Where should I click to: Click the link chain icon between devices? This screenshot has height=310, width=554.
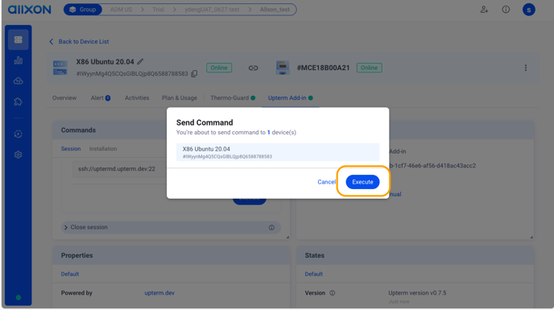click(x=253, y=68)
